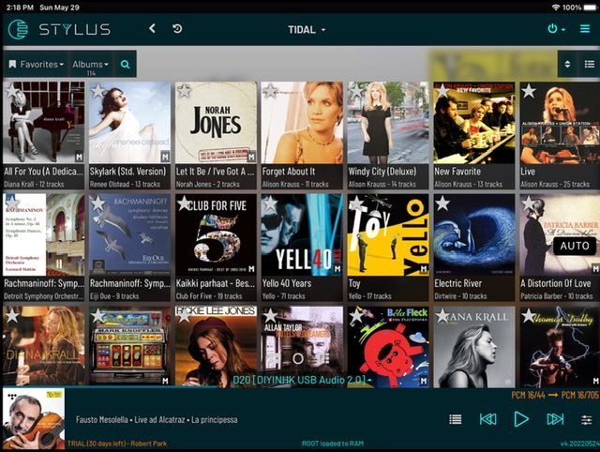Open the D20 DIYINHK USB Audio output selector

pos(302,380)
